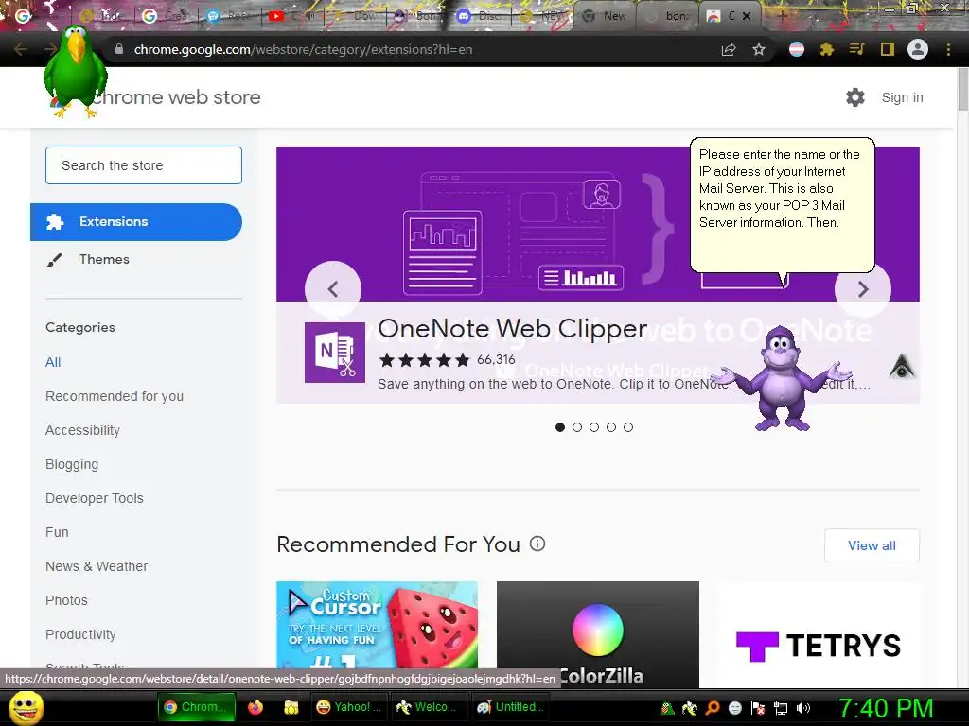Open Yahoo! taskbar window
The image size is (969, 726).
point(349,707)
